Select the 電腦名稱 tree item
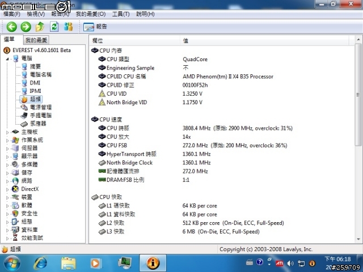363x272 pixels. 40,74
